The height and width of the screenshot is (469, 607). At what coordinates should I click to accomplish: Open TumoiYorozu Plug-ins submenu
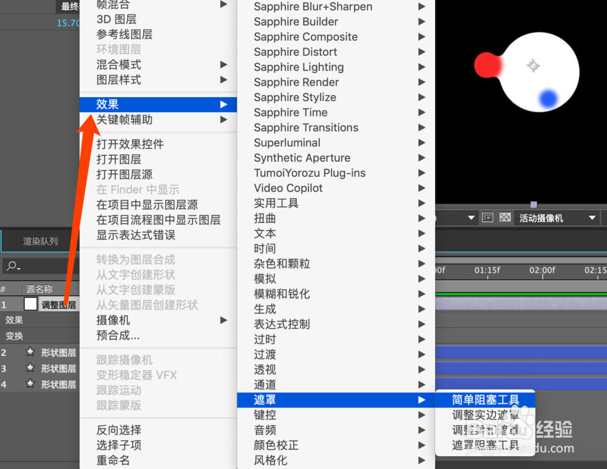[x=336, y=173]
